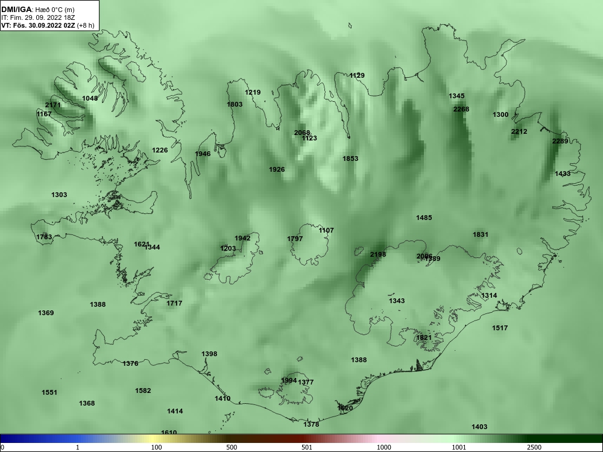Select the 2198 value
Image resolution: width=603 pixels, height=452 pixels.
pyautogui.click(x=378, y=254)
